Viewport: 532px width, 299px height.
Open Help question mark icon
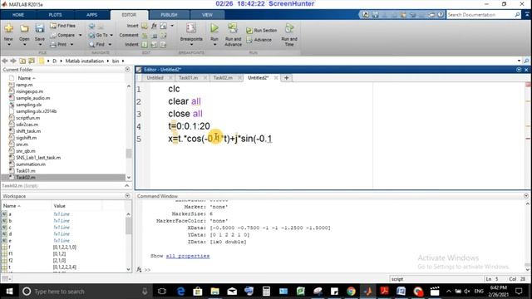[x=441, y=15]
